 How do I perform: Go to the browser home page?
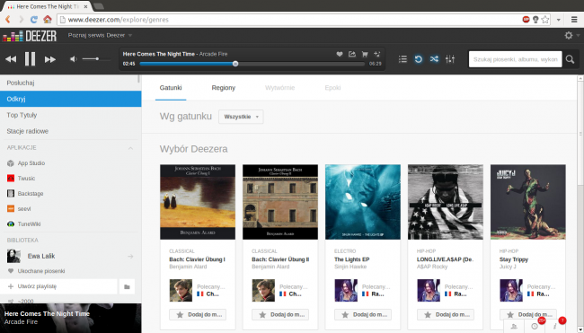pos(48,20)
